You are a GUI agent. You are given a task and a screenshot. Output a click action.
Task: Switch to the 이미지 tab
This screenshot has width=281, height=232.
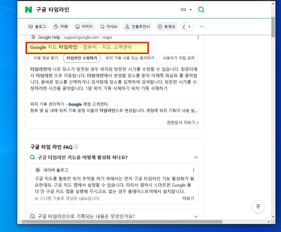point(84,26)
